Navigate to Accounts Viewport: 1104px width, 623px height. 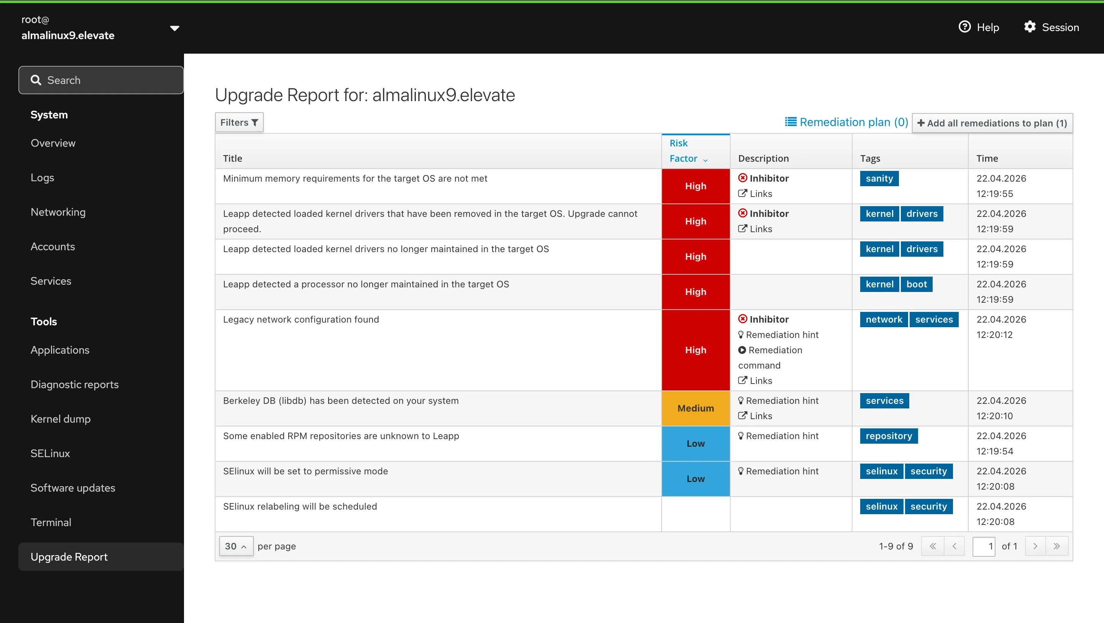click(53, 246)
